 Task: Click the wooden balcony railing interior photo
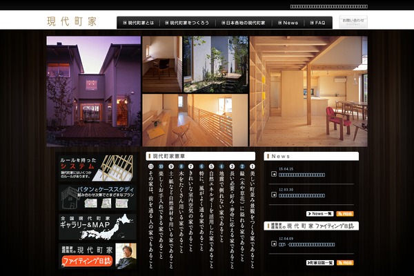click(x=195, y=120)
